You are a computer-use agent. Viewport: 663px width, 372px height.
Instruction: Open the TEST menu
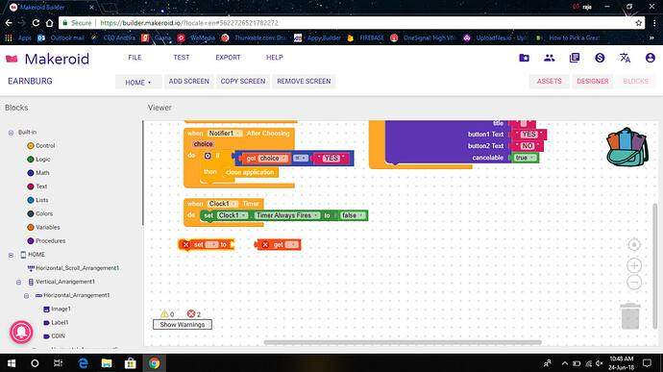click(x=182, y=58)
